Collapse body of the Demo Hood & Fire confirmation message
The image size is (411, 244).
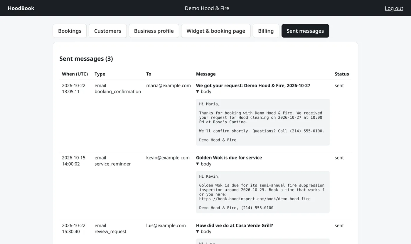pyautogui.click(x=204, y=92)
